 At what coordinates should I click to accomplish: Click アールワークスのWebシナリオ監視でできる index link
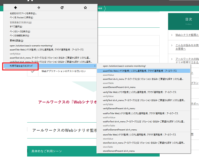pyautogui.click(x=187, y=60)
